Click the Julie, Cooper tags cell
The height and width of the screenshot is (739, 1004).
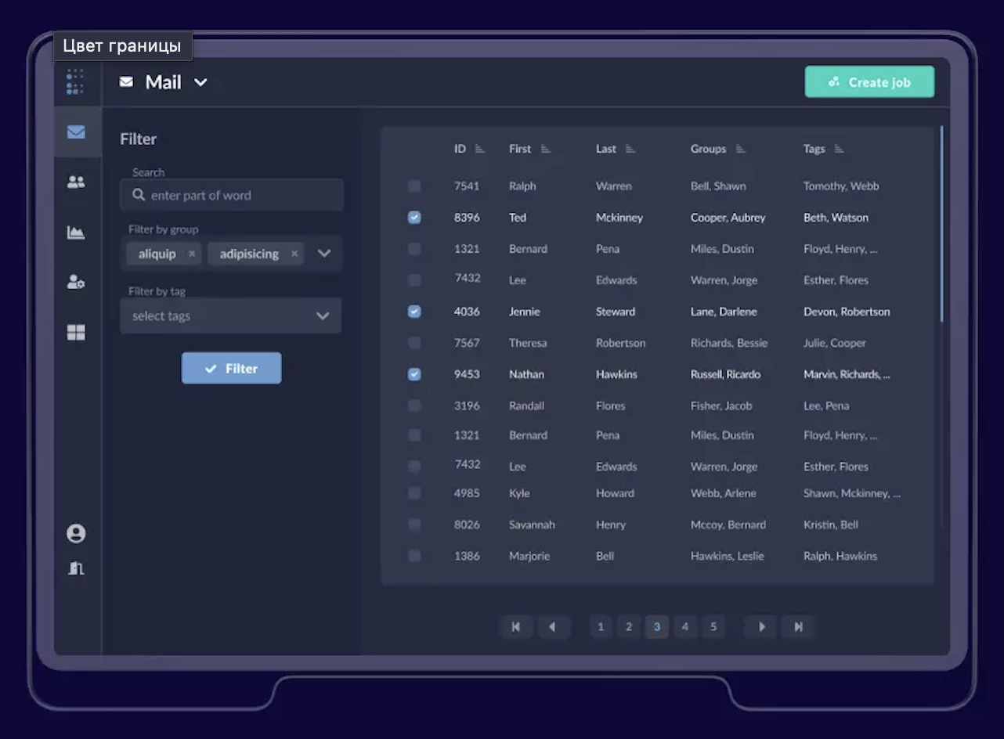click(835, 343)
